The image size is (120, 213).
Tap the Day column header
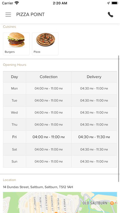point(15,77)
